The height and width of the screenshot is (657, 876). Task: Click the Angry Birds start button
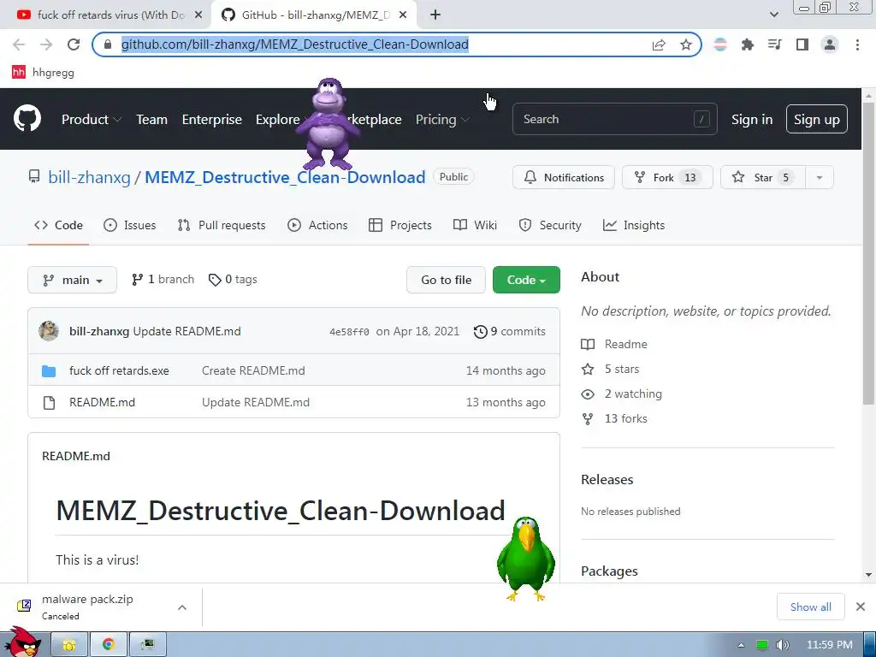coord(21,642)
